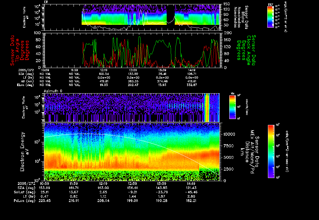Click the 150 tick on BTotal axis
319x220 pixels.
coord(226,4)
